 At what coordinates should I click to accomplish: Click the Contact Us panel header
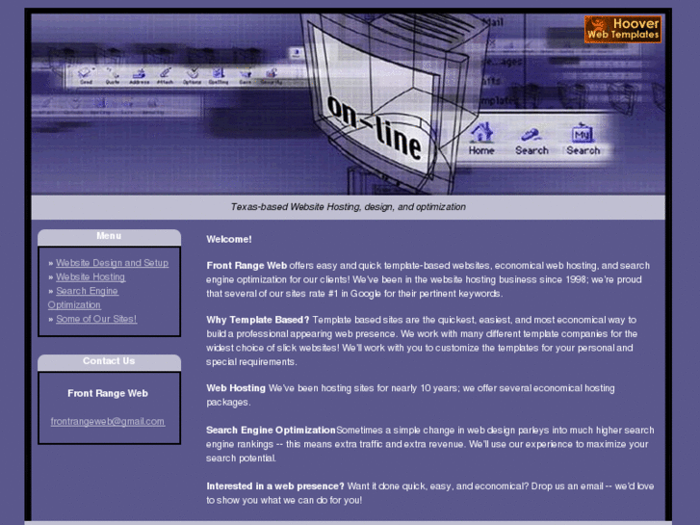110,361
